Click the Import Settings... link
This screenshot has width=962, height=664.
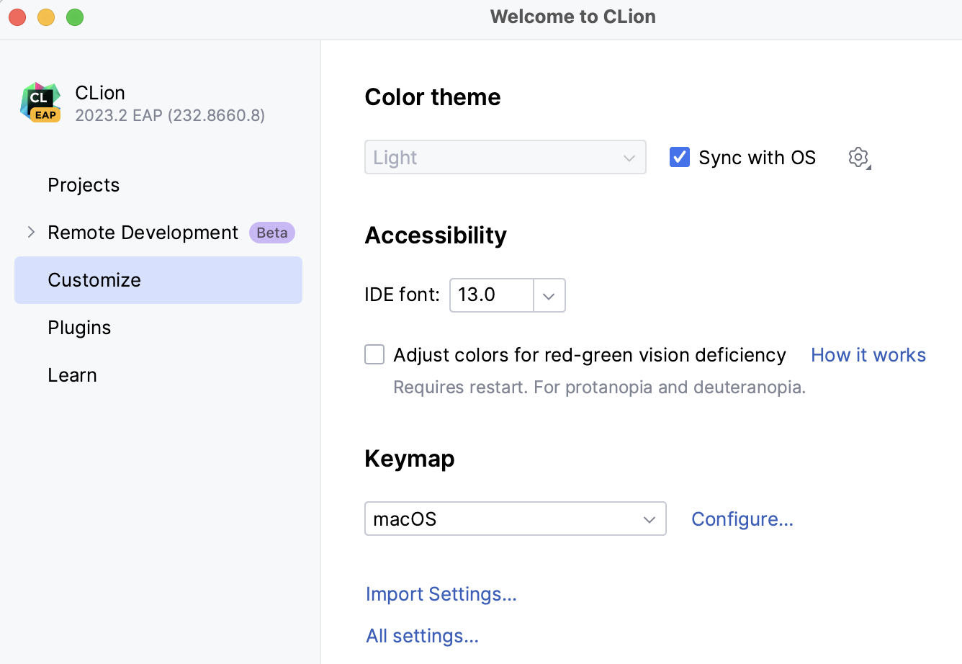tap(441, 594)
